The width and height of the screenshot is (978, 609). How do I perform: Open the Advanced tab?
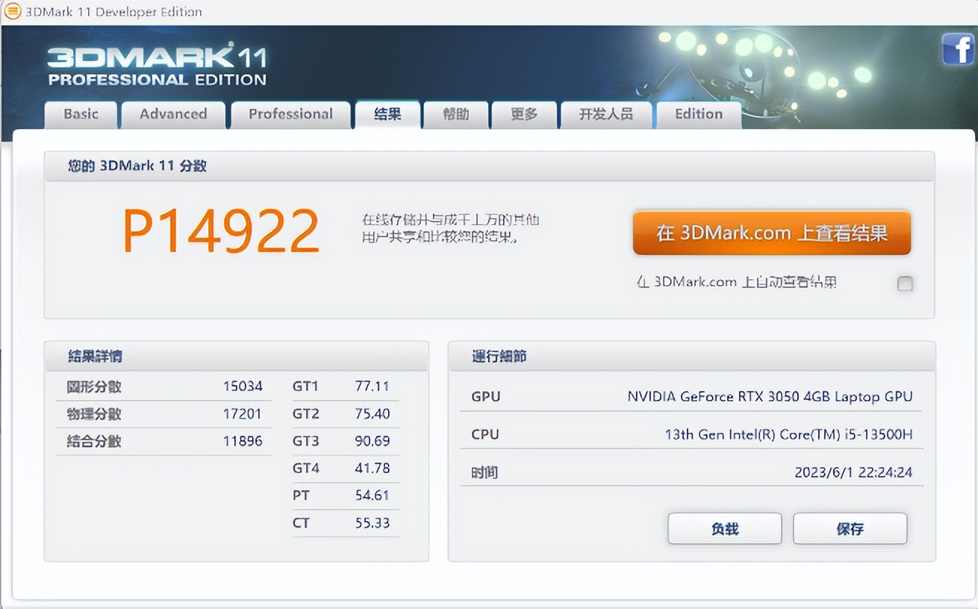173,114
